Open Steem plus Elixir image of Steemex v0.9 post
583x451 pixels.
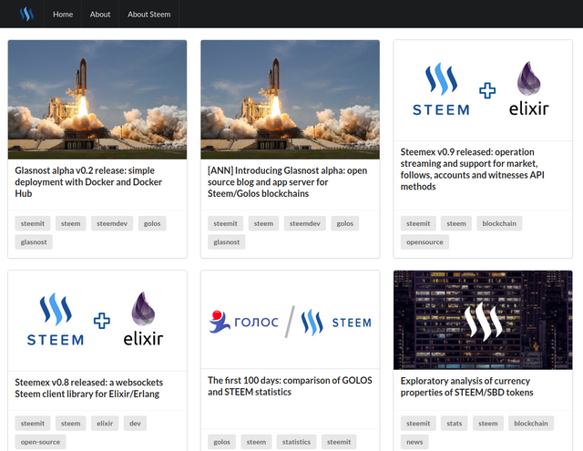click(483, 90)
